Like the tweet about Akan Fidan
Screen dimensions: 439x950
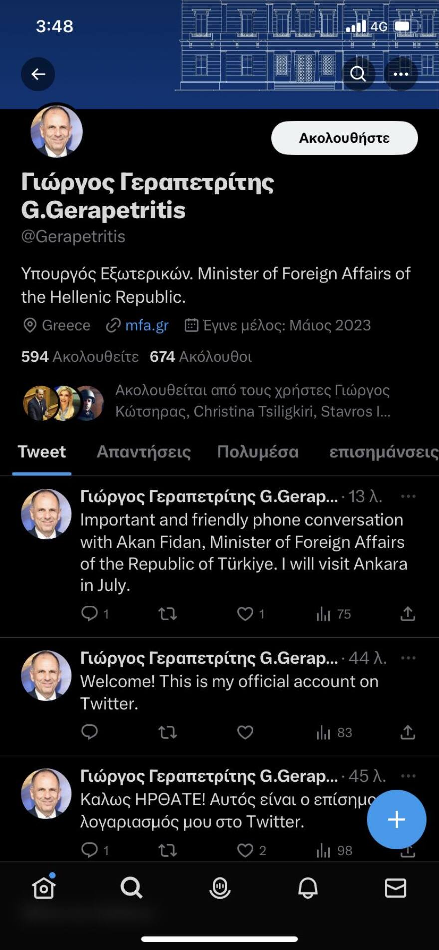(246, 614)
